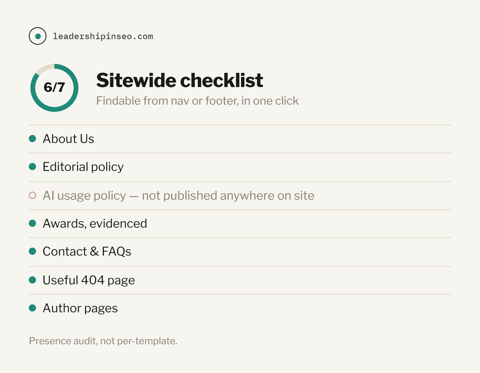Click the 'Presence audit, not per-template' footnote
Viewport: 480px width, 373px height.
[x=103, y=341]
